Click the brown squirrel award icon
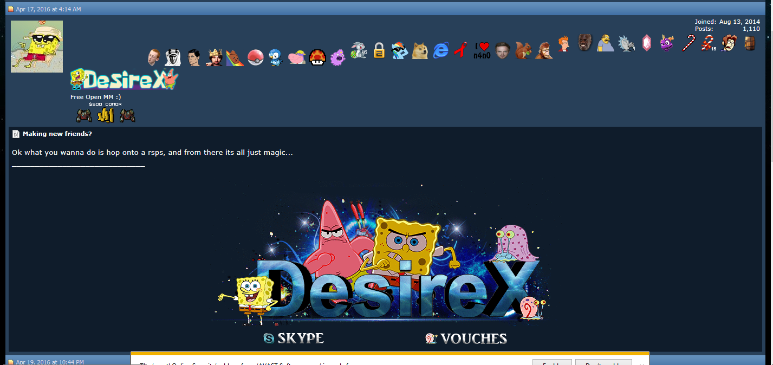The image size is (773, 365). [x=523, y=50]
